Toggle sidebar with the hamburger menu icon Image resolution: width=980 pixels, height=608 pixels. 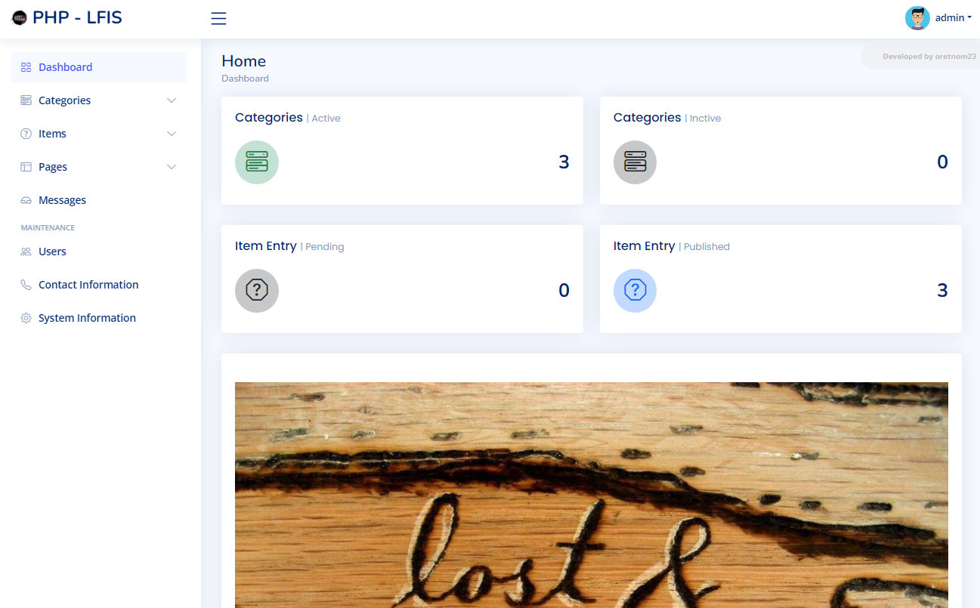tap(218, 19)
